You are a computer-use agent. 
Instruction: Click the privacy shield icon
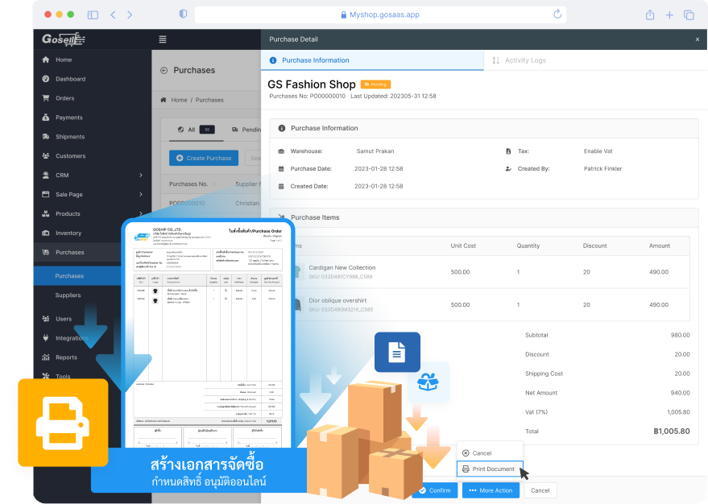[183, 14]
